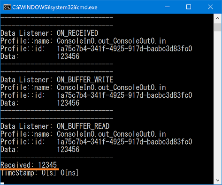This screenshot has height=185, width=222.
Task: Click the window title text C:¥WINDOWS¥system32¥cmd.exe
Action: tap(55, 8)
